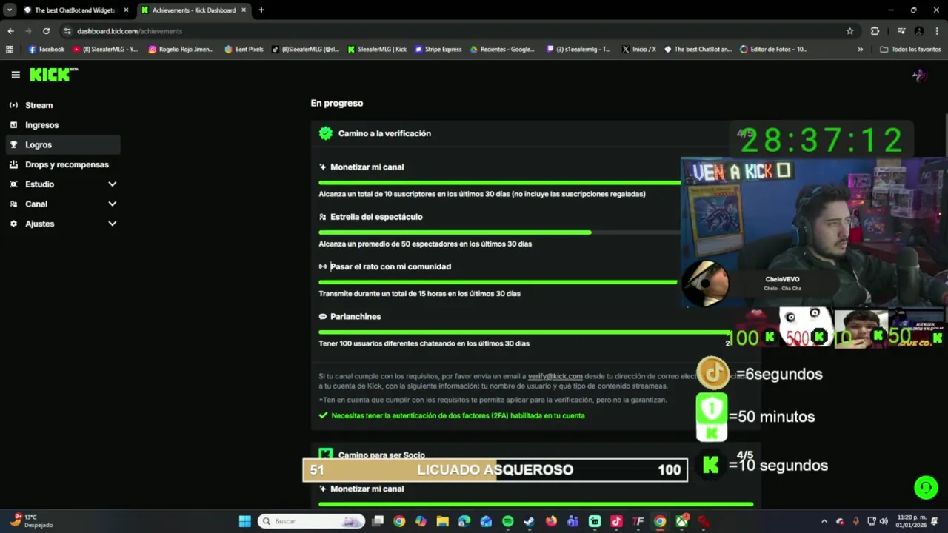948x533 pixels.
Task: Switch to The best ChatBot and Widgets tab
Action: tap(76, 10)
